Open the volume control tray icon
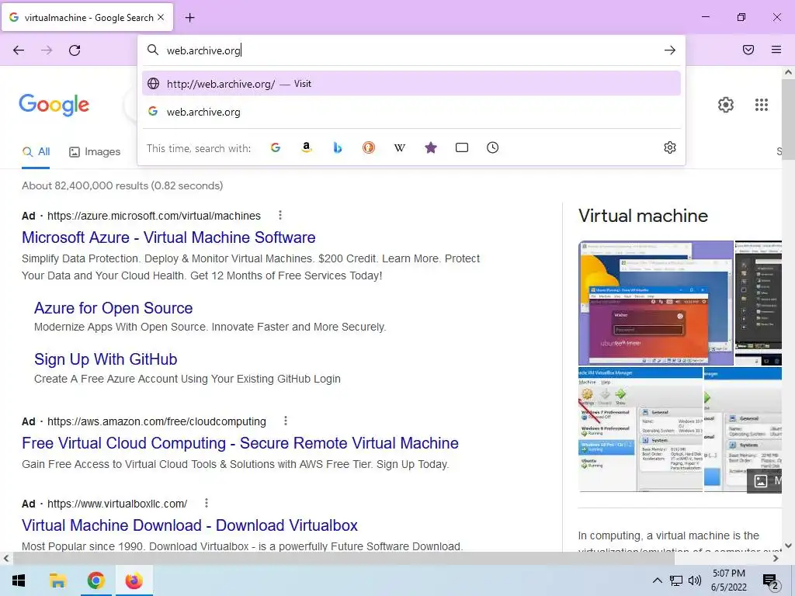 coord(695,580)
